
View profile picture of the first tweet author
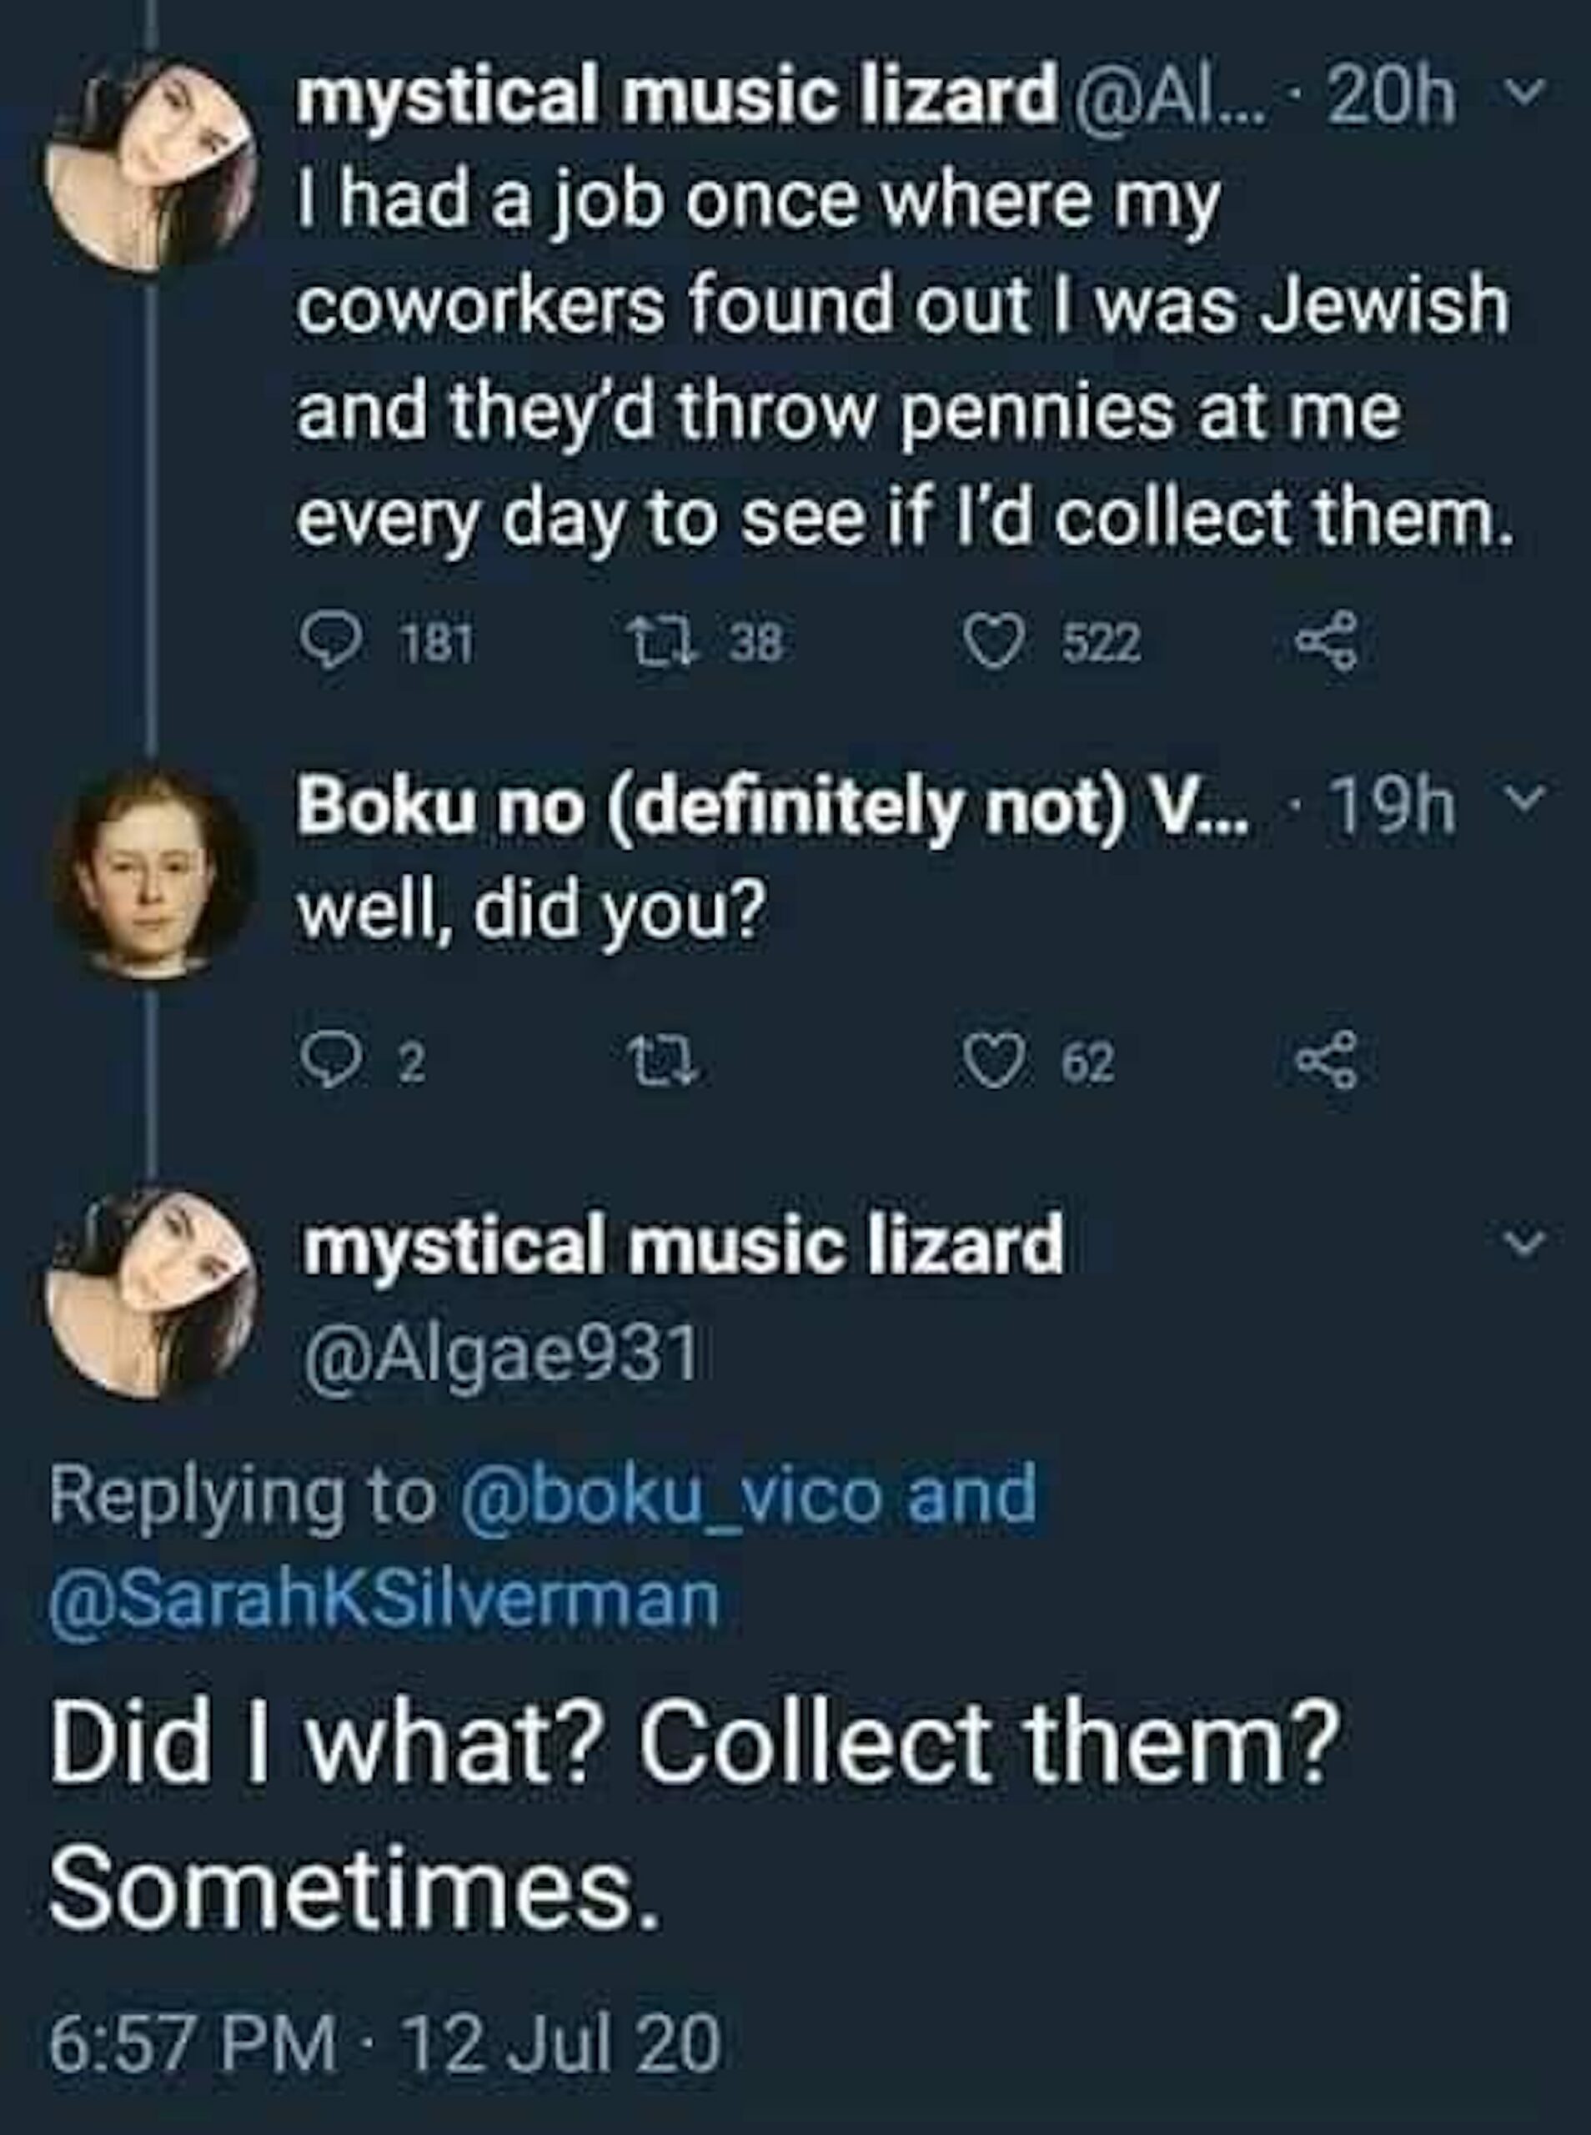click(x=151, y=166)
